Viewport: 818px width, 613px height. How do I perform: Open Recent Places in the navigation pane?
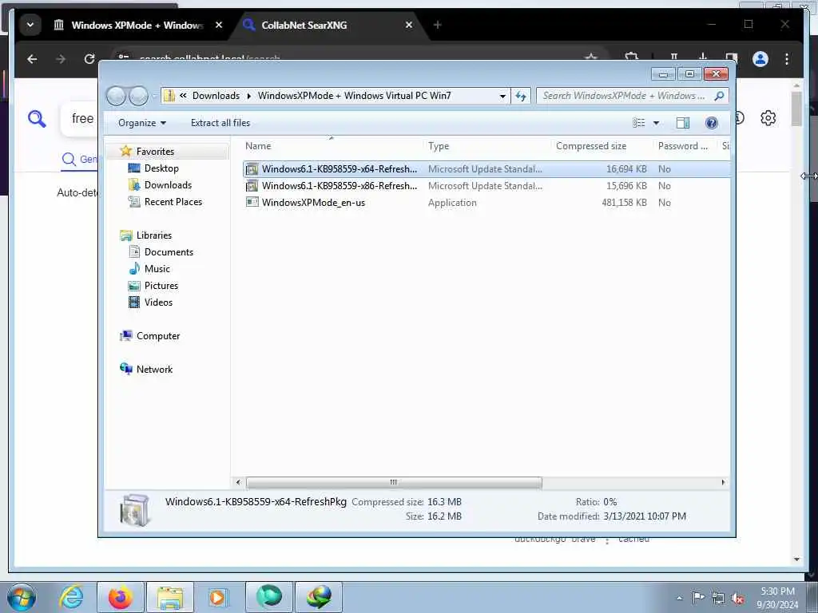pos(173,202)
